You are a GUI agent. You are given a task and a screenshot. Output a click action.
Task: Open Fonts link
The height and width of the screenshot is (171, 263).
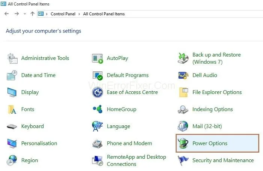coord(28,109)
